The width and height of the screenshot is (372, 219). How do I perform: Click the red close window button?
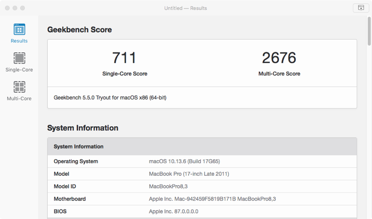8,8
